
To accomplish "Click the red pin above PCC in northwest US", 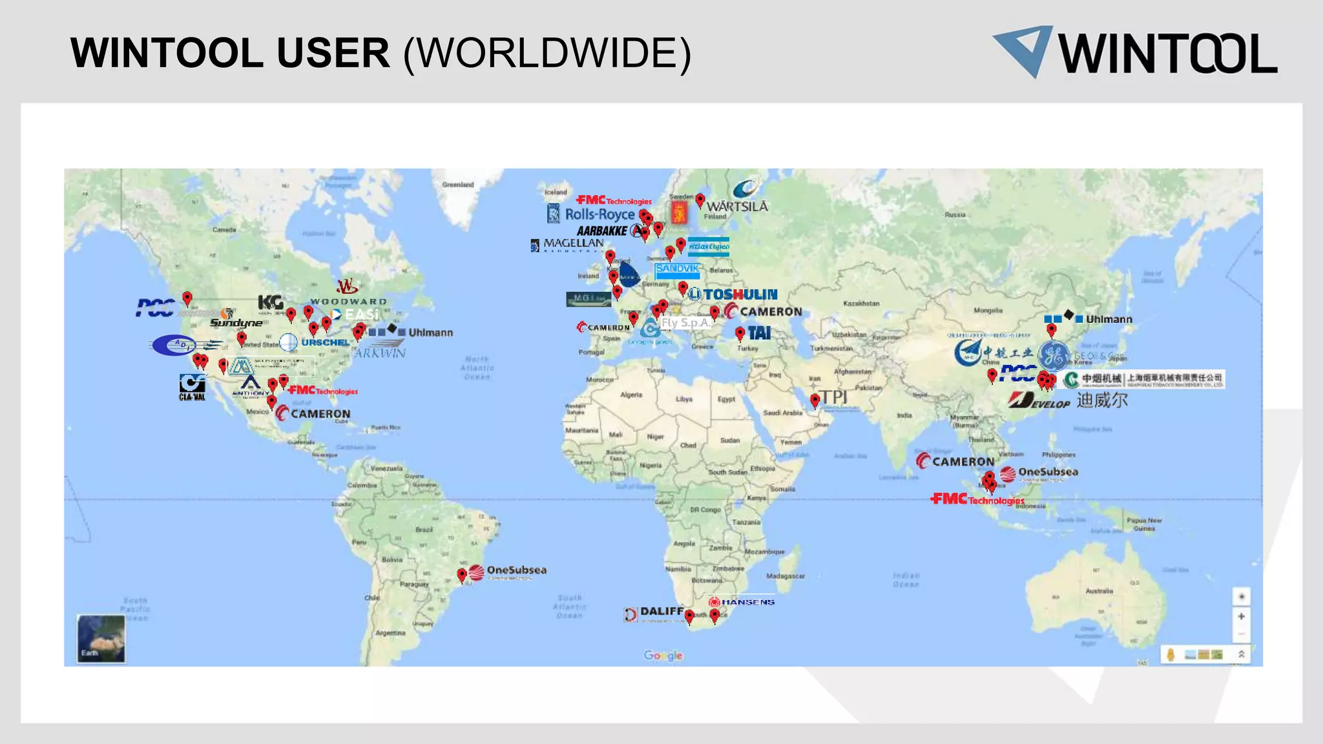I will [x=187, y=298].
